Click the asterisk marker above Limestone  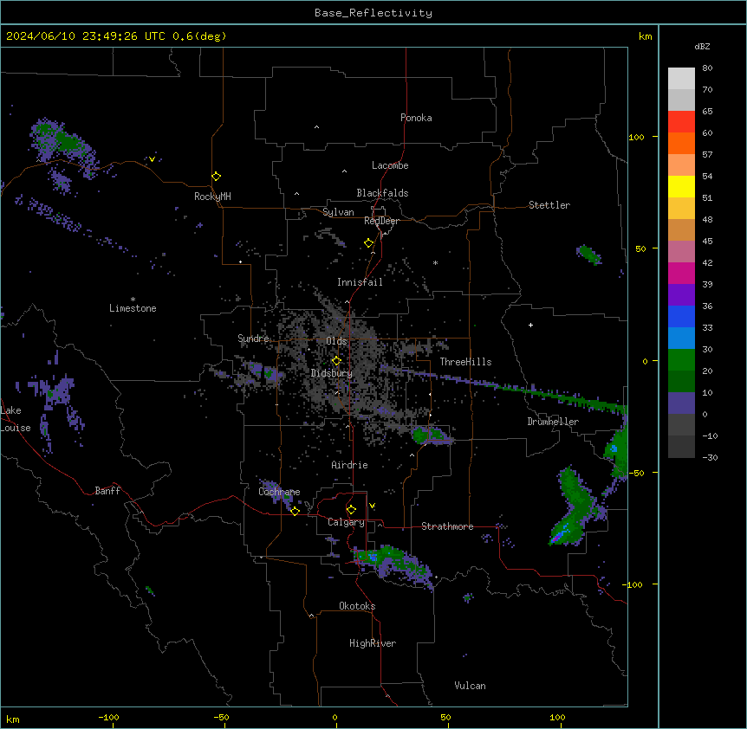point(133,300)
